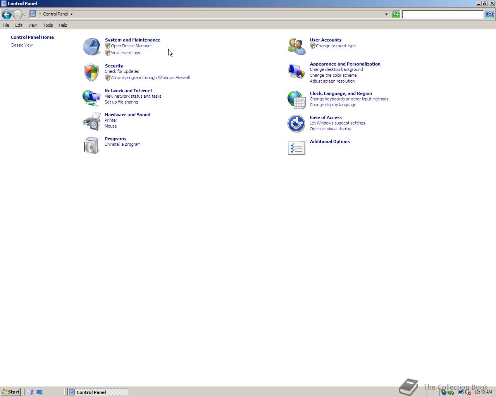Image resolution: width=496 pixels, height=397 pixels.
Task: Click the Additional Options checklist icon
Action: 296,148
